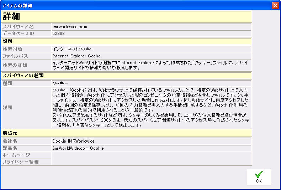The height and width of the screenshot is (190, 281).
Task: Select the クッキー type value
Action: point(60,83)
